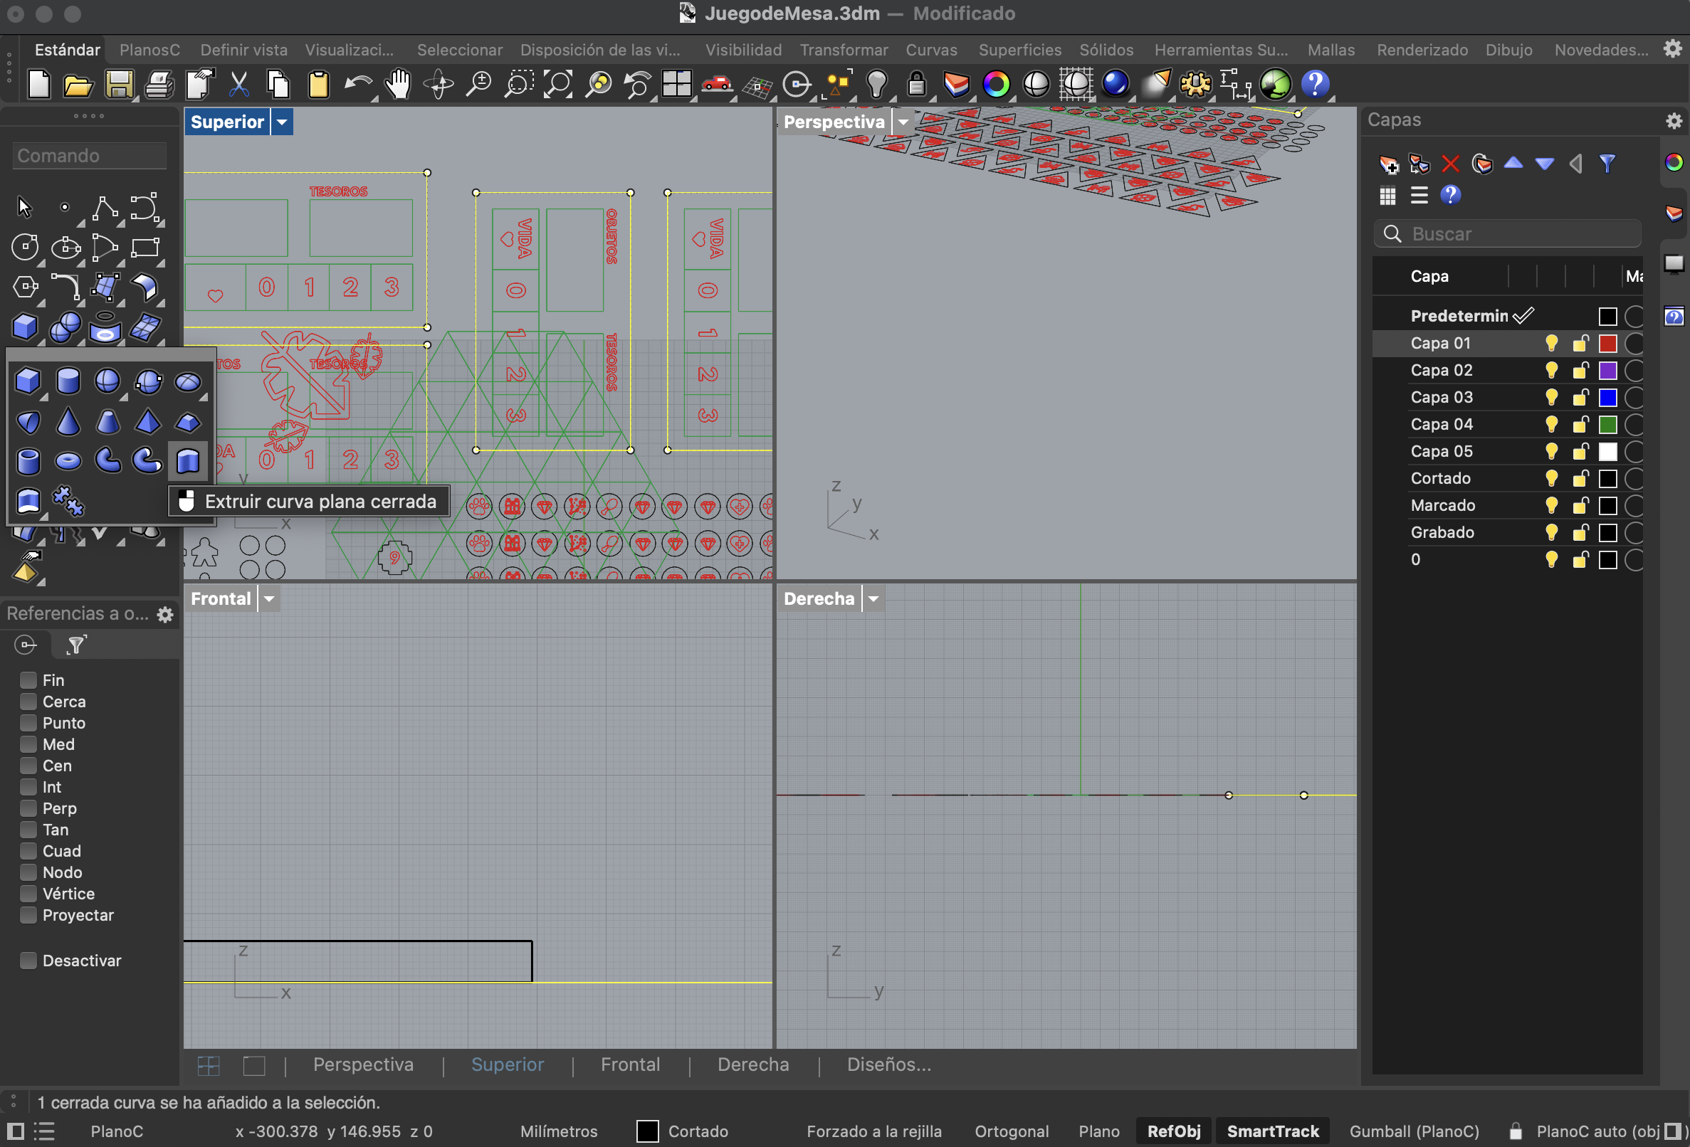Click the lock objects padlock icon

click(x=916, y=84)
